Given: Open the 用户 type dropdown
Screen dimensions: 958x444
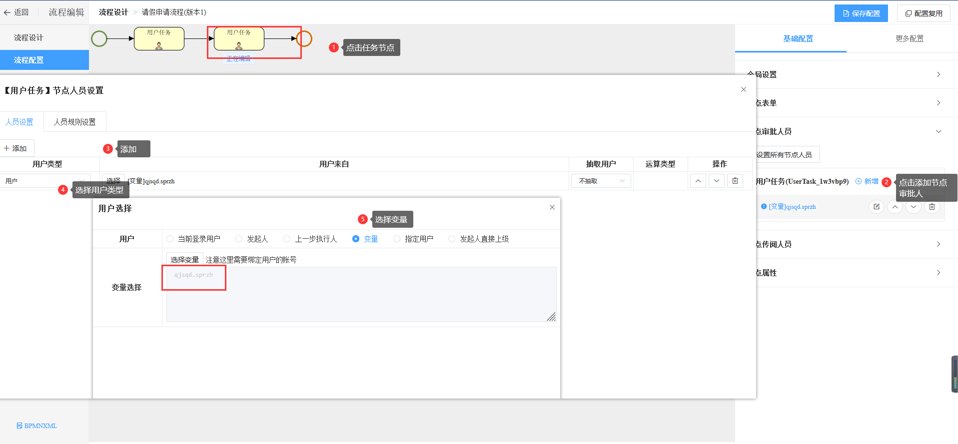Looking at the screenshot, I should coord(45,181).
